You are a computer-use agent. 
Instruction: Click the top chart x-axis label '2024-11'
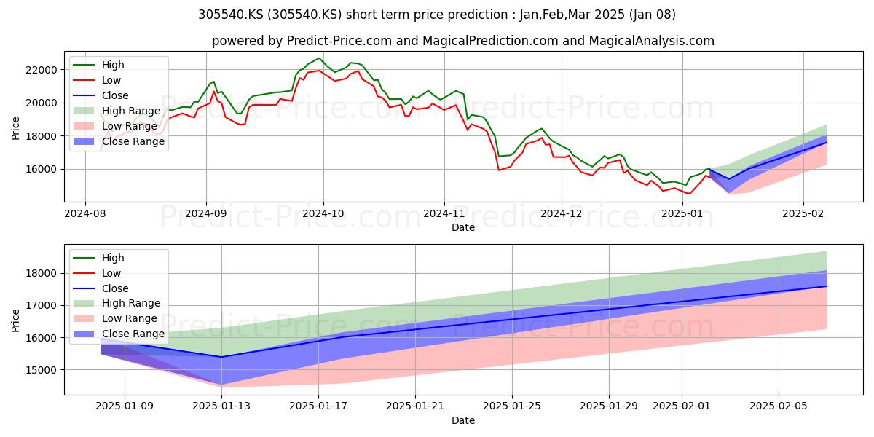click(x=444, y=213)
